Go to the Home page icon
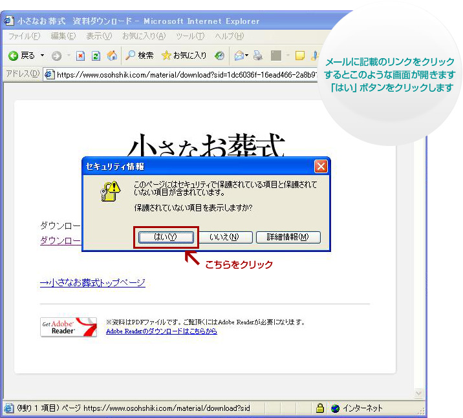Image resolution: width=463 pixels, height=418 pixels. (x=112, y=55)
